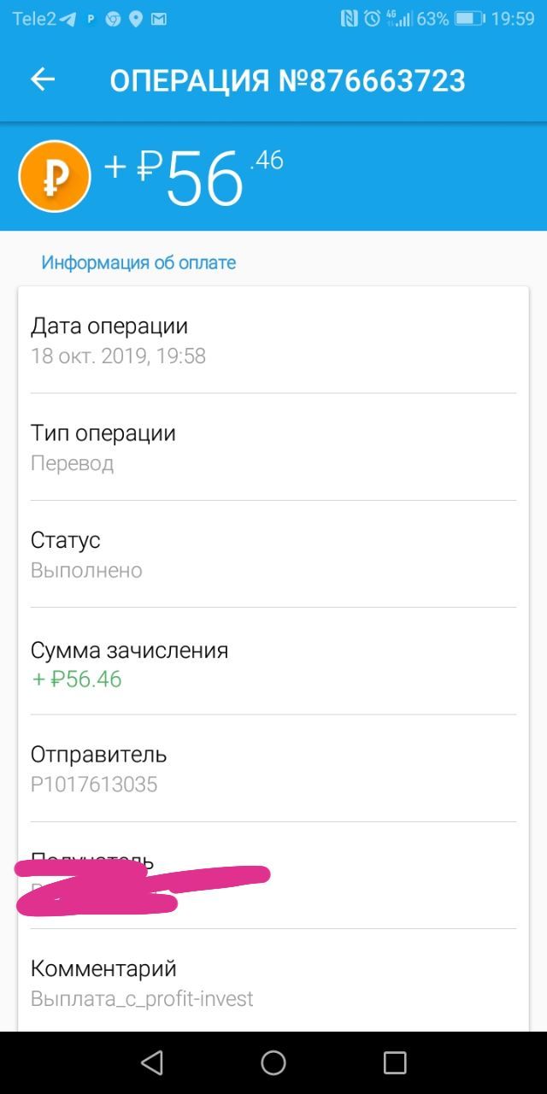547x1094 pixels.
Task: Tap the location pin status icon
Action: point(135,19)
